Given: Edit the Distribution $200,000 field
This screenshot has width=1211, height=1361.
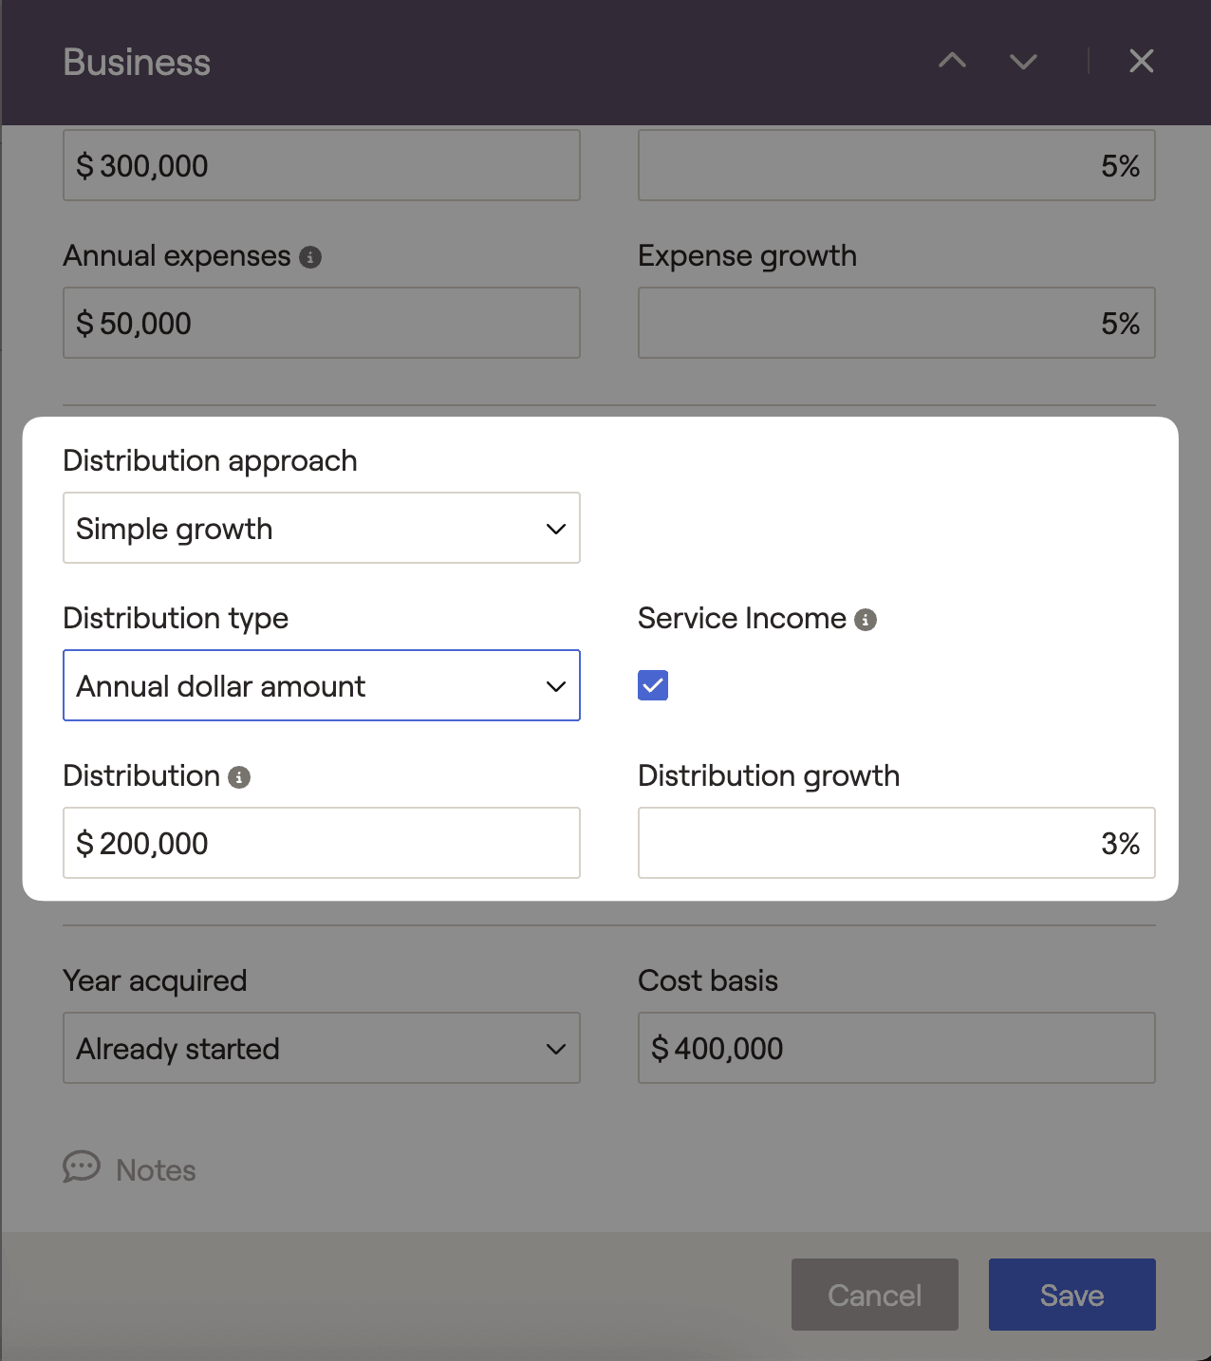Looking at the screenshot, I should [321, 843].
